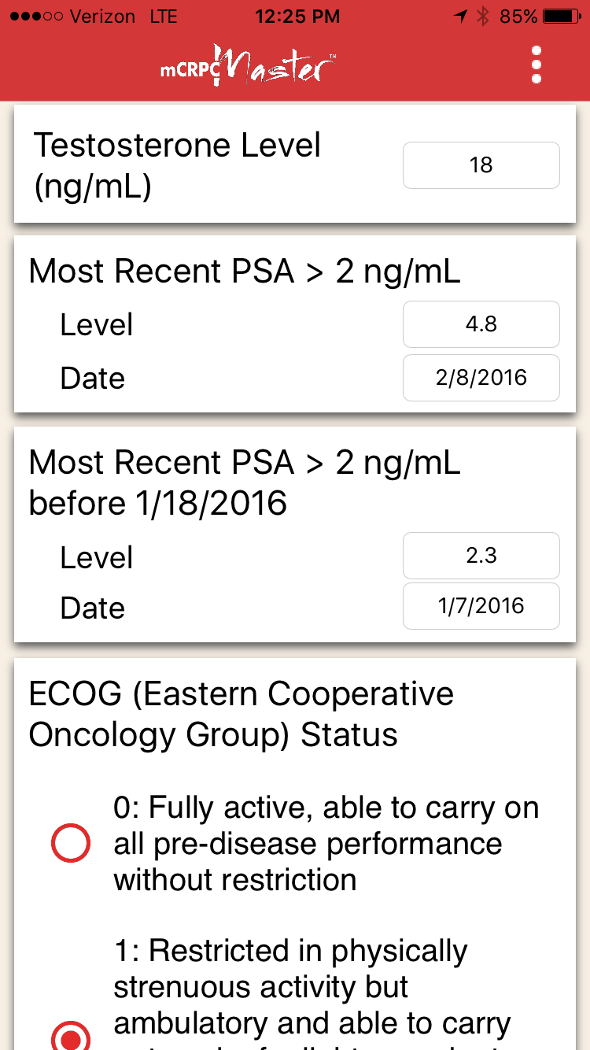Tap the Testosterone Level (ng/mL) label
The height and width of the screenshot is (1050, 590).
pyautogui.click(x=177, y=166)
